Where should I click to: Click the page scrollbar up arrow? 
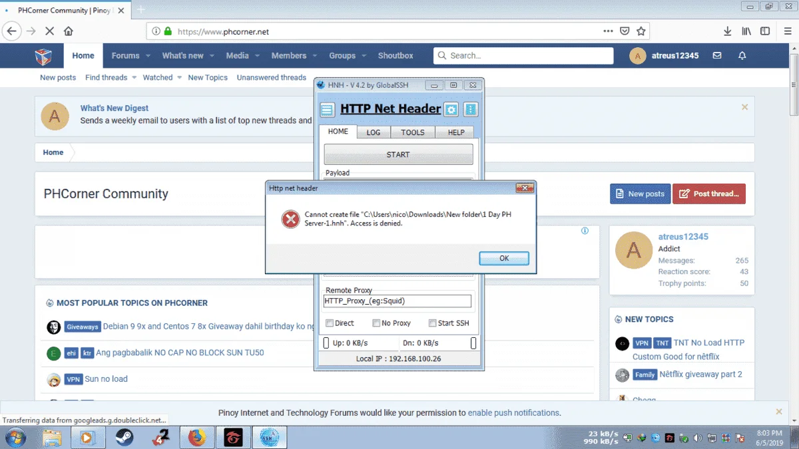click(x=794, y=49)
